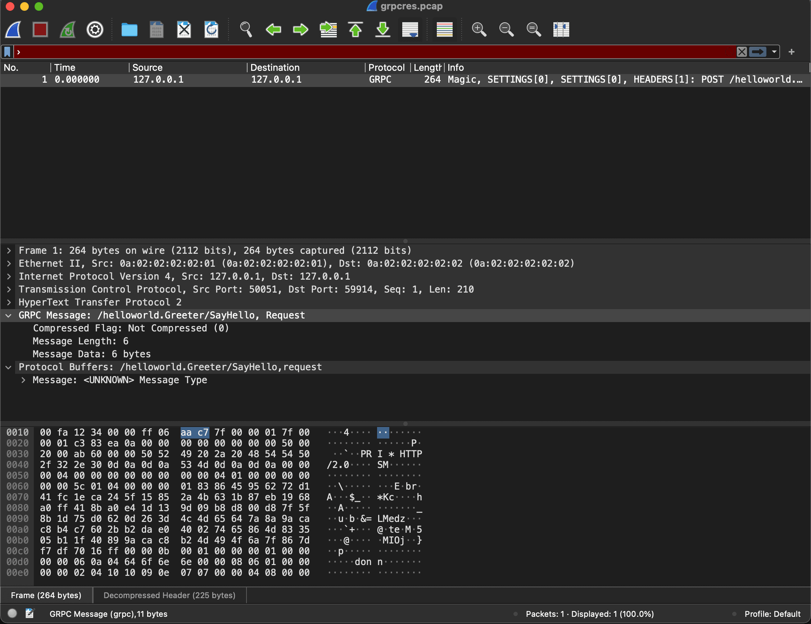This screenshot has width=811, height=624.
Task: Collapse the GRPC Message section
Action: pos(9,315)
